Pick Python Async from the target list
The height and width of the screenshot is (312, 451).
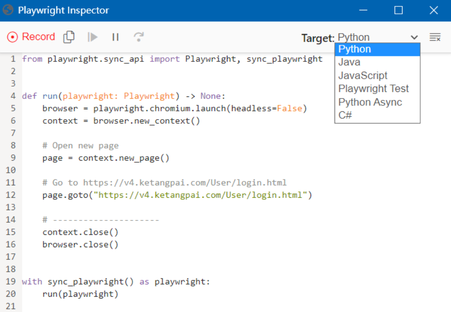377,102
